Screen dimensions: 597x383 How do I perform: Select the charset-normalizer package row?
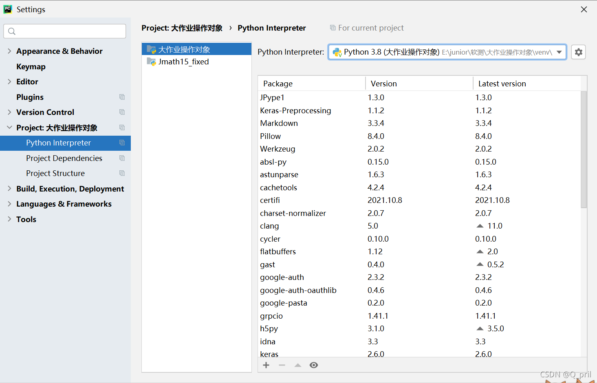click(x=419, y=213)
